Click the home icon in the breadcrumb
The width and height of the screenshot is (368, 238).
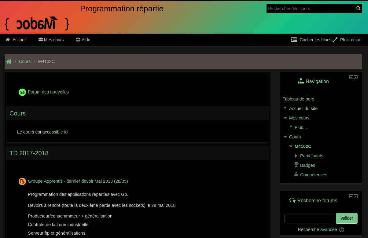point(9,61)
